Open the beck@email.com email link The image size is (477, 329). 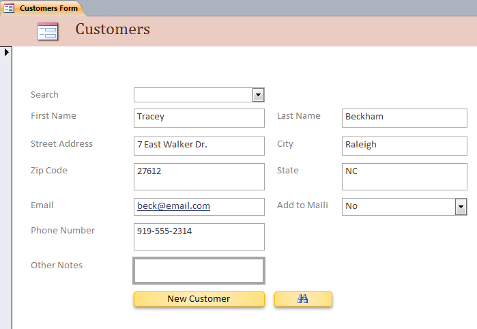(173, 205)
